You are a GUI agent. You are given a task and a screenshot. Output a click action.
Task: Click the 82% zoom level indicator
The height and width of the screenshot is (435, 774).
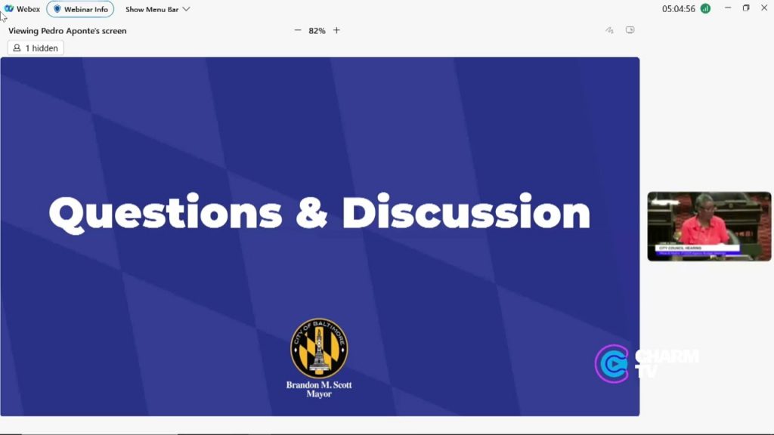[x=317, y=30]
